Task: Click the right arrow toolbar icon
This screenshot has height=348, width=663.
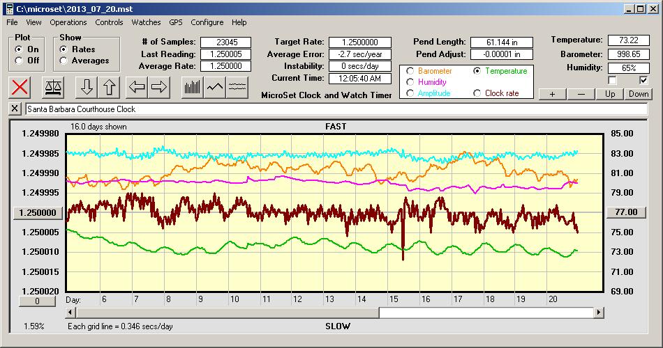Action: pyautogui.click(x=159, y=87)
